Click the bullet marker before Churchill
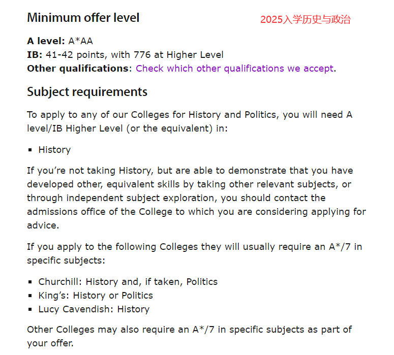 [30, 282]
